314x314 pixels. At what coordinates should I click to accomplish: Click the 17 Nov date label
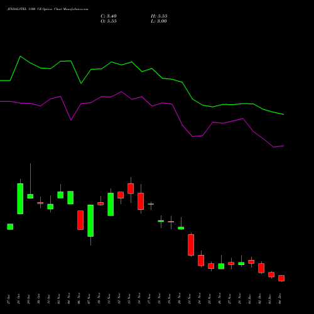point(149,298)
